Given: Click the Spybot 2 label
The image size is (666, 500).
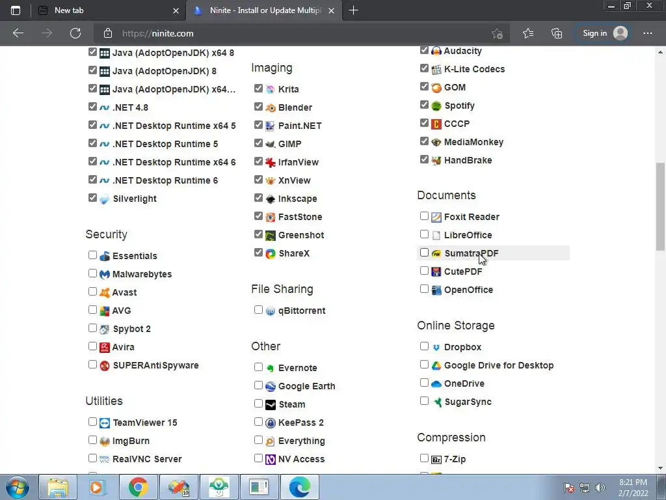Looking at the screenshot, I should pyautogui.click(x=131, y=329).
